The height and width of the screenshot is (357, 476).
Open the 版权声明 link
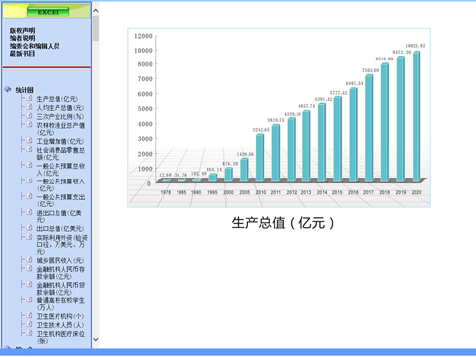[22, 30]
